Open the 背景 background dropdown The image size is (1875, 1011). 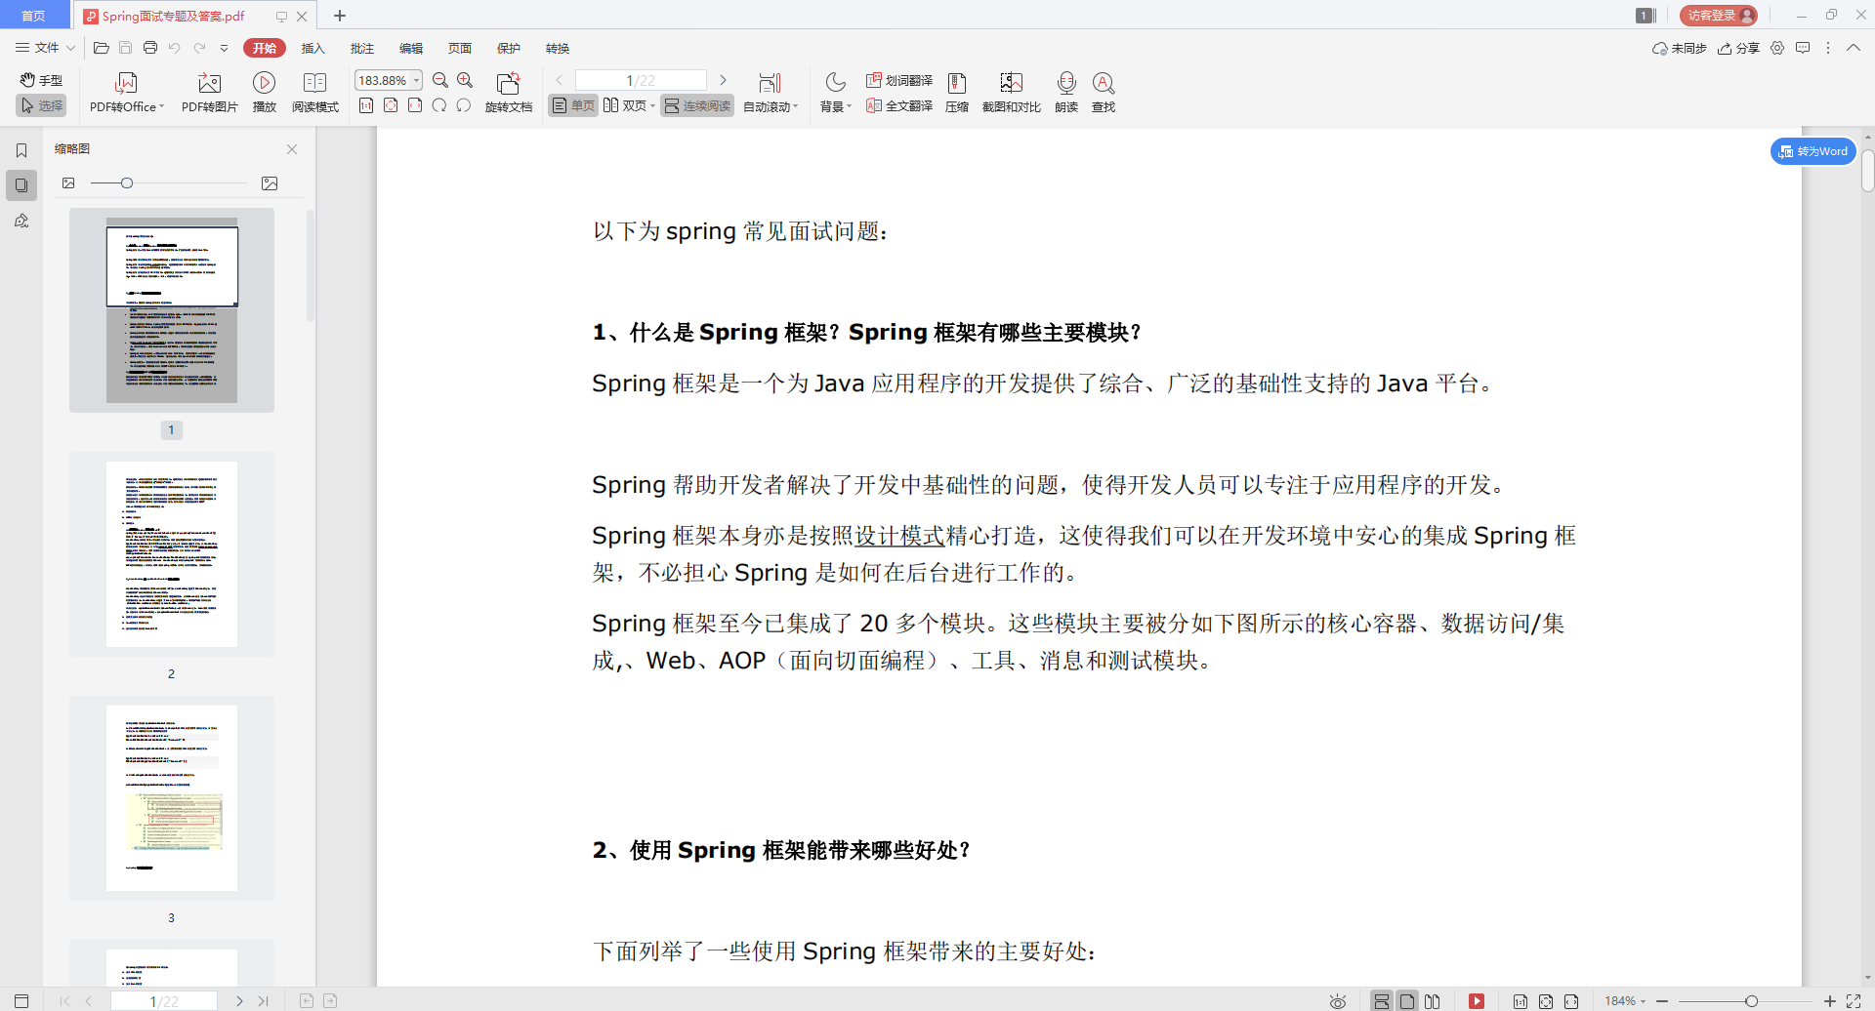pos(833,91)
